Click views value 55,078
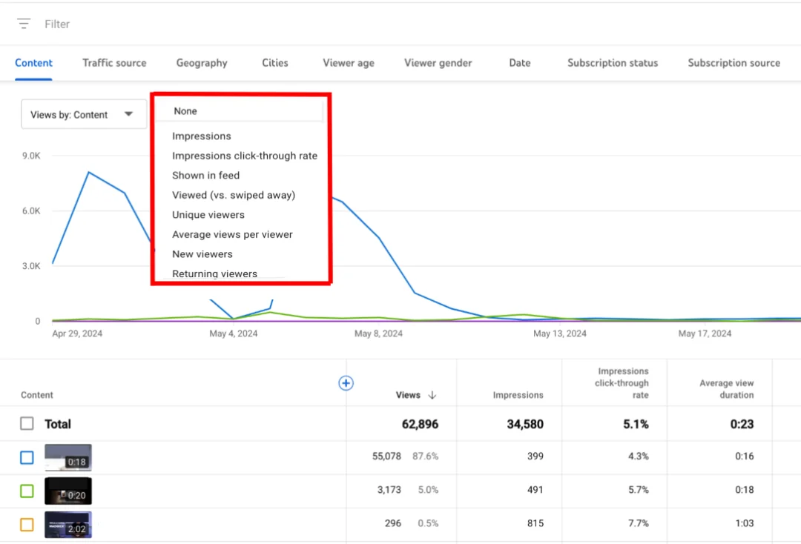801x544 pixels. point(386,457)
